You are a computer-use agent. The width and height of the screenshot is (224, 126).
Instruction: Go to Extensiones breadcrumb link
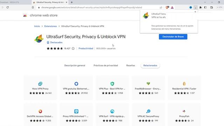coord(50,26)
